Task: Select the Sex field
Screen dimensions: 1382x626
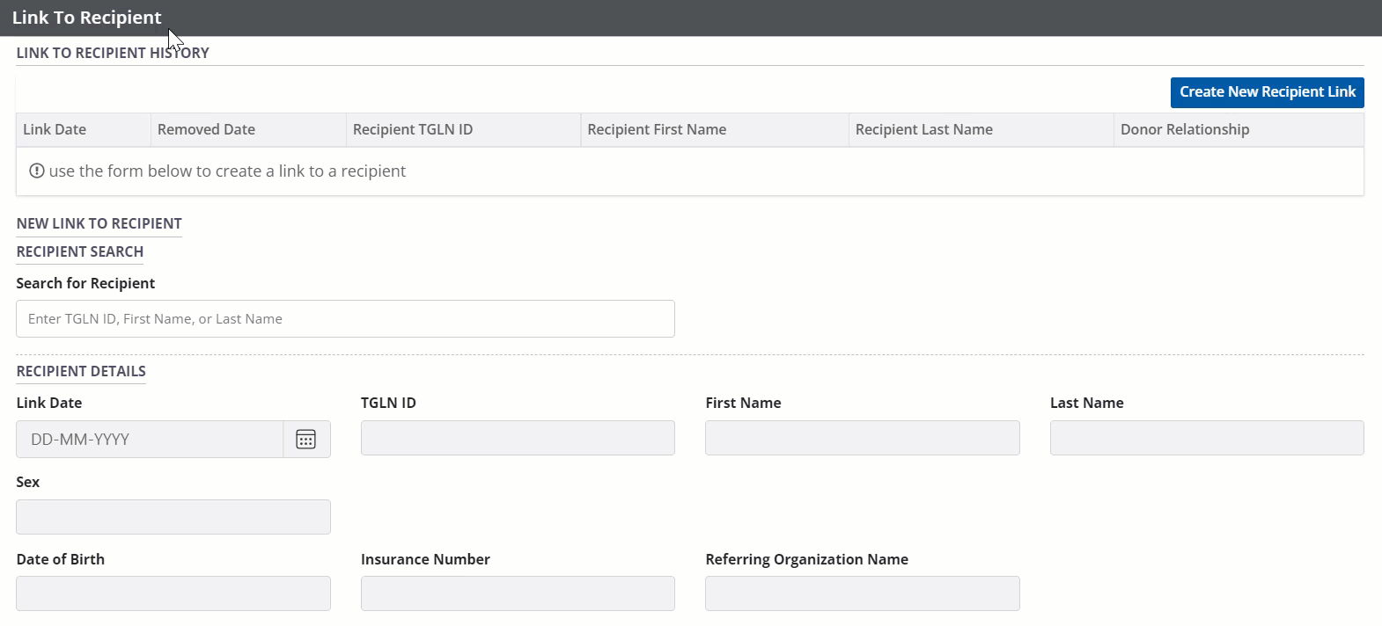Action: pyautogui.click(x=173, y=517)
